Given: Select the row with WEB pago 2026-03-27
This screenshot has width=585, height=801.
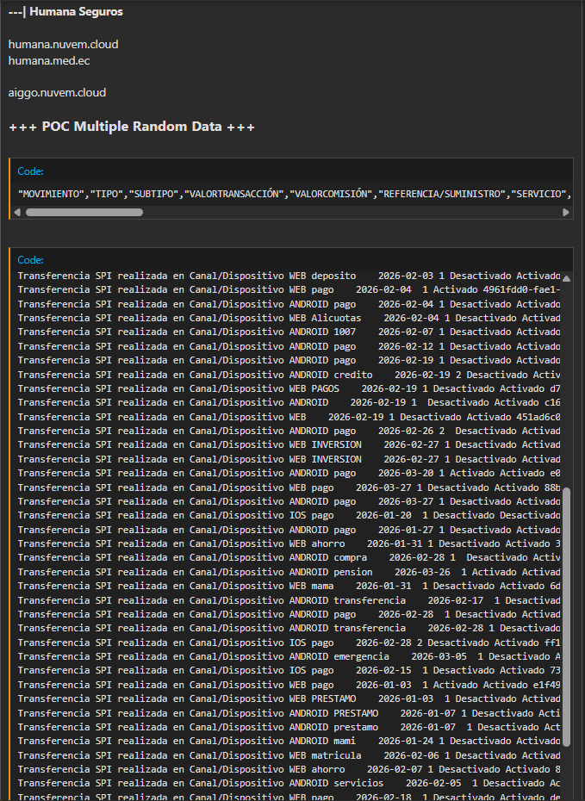Looking at the screenshot, I should 289,487.
